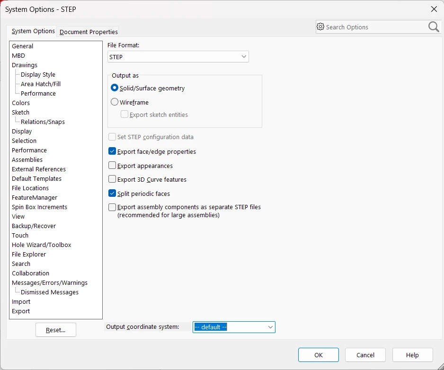Viewport: 444px width, 370px height.
Task: Open Display Style under Drawings
Action: point(38,74)
